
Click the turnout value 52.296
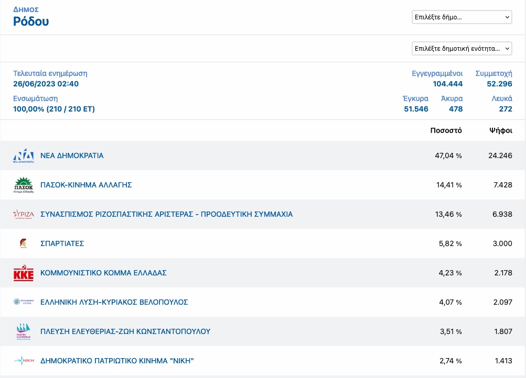point(499,84)
